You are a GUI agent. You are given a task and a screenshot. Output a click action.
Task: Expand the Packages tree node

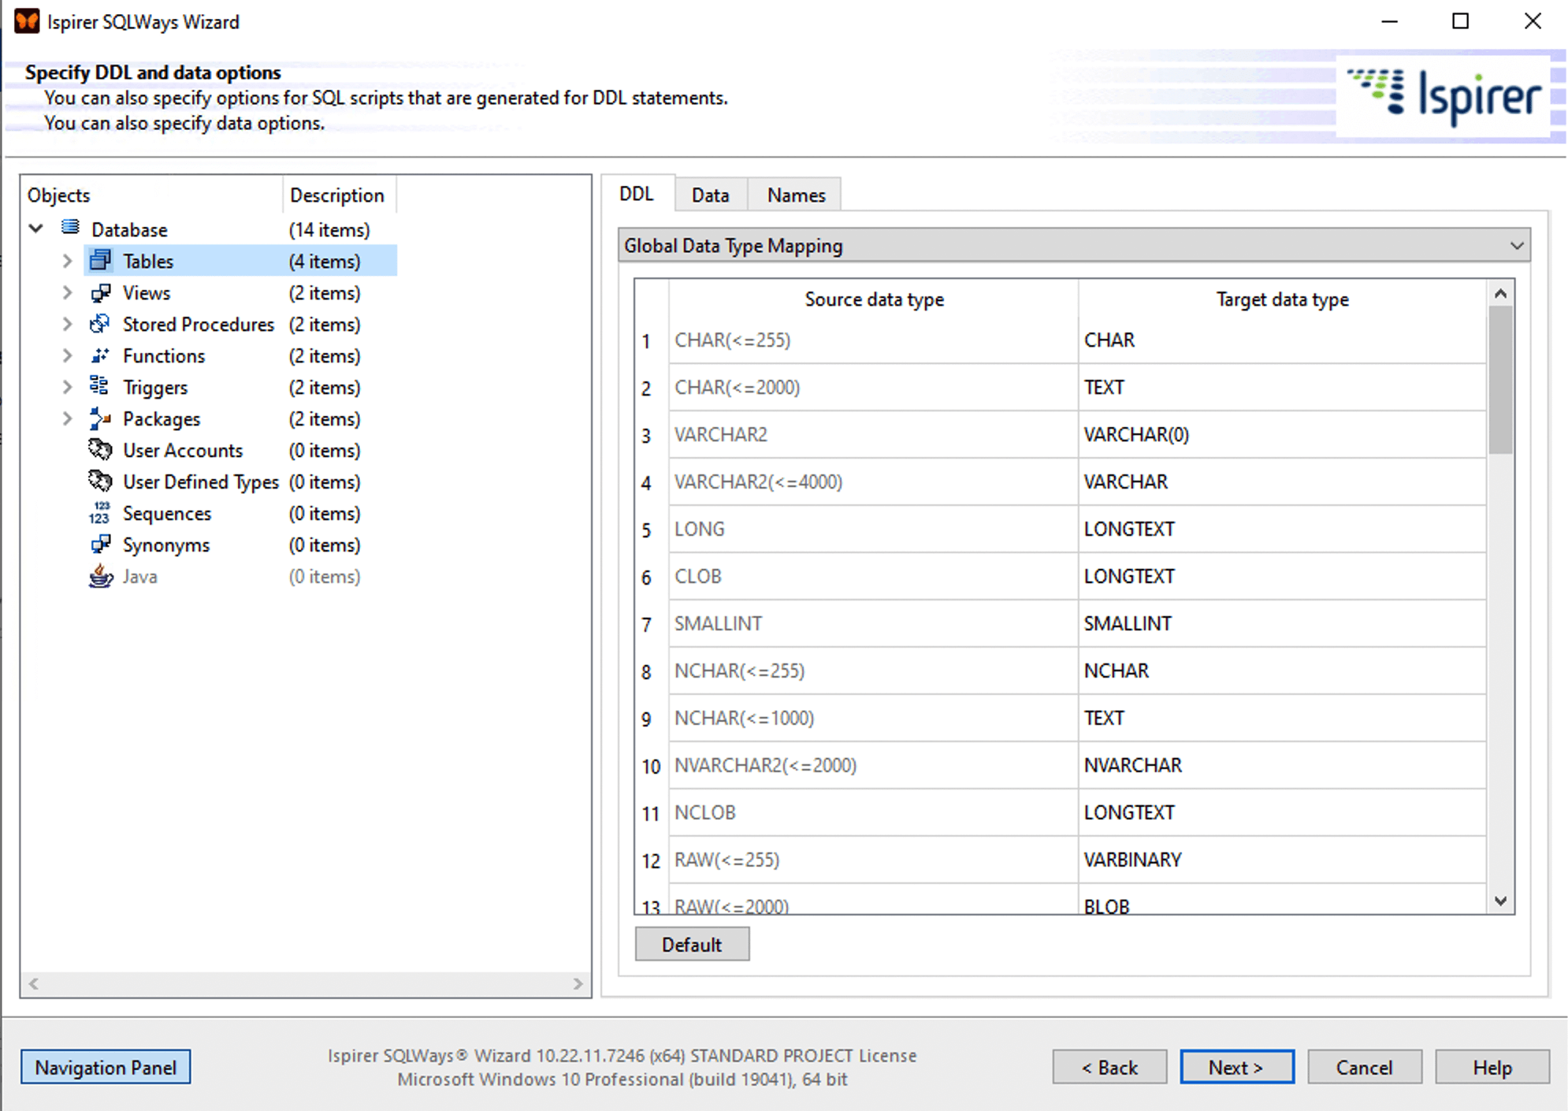click(68, 418)
